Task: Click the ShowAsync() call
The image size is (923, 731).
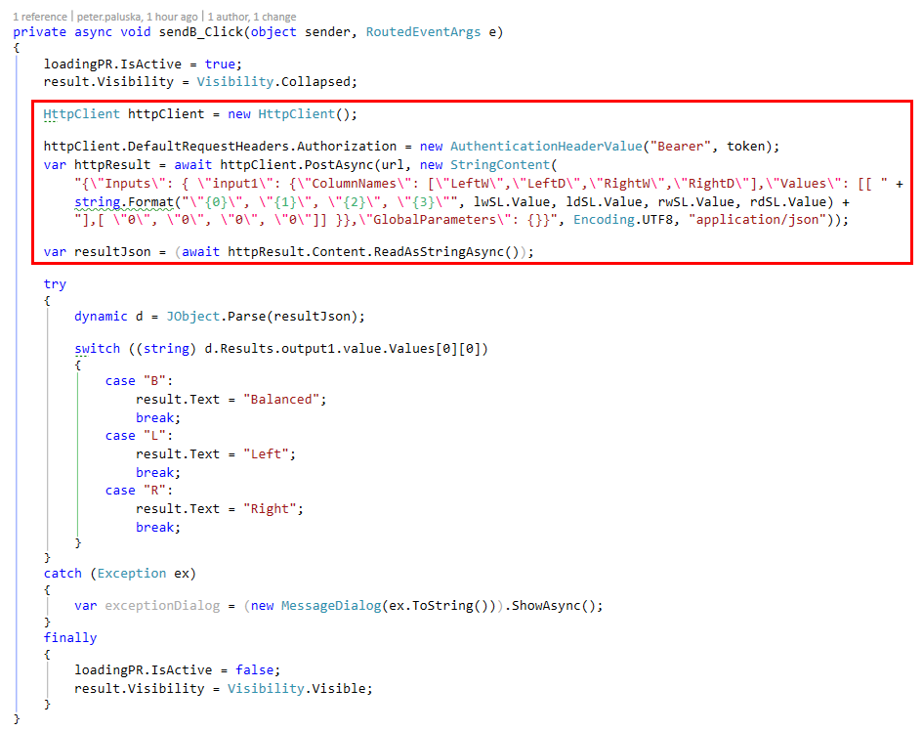Action: tap(554, 606)
